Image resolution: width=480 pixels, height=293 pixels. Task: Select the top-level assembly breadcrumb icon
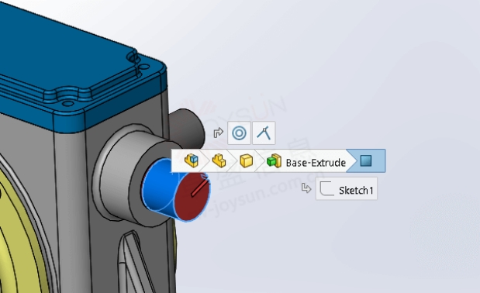coord(192,160)
